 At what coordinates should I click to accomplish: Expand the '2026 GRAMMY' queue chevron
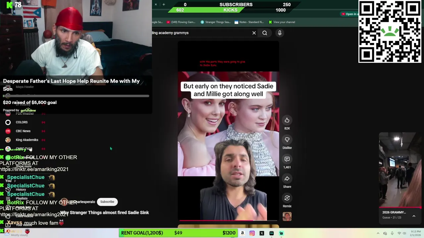[x=414, y=216]
